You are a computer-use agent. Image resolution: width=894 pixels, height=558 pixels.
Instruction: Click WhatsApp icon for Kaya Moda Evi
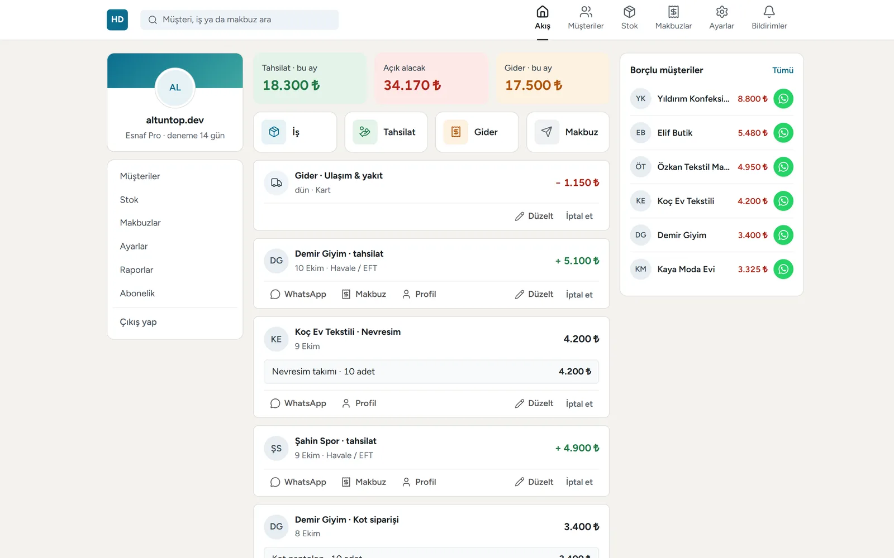click(783, 269)
